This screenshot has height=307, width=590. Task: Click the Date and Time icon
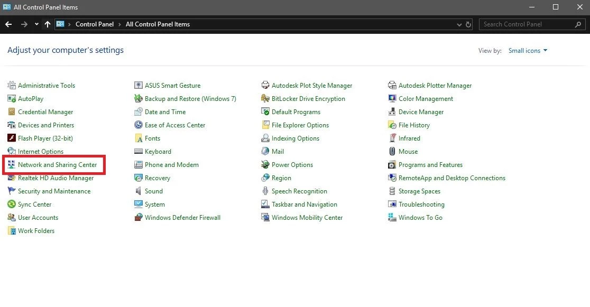[x=139, y=111]
